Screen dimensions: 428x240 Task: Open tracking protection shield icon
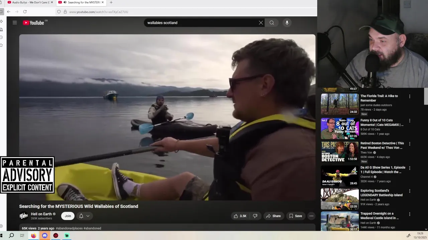pyautogui.click(x=59, y=12)
